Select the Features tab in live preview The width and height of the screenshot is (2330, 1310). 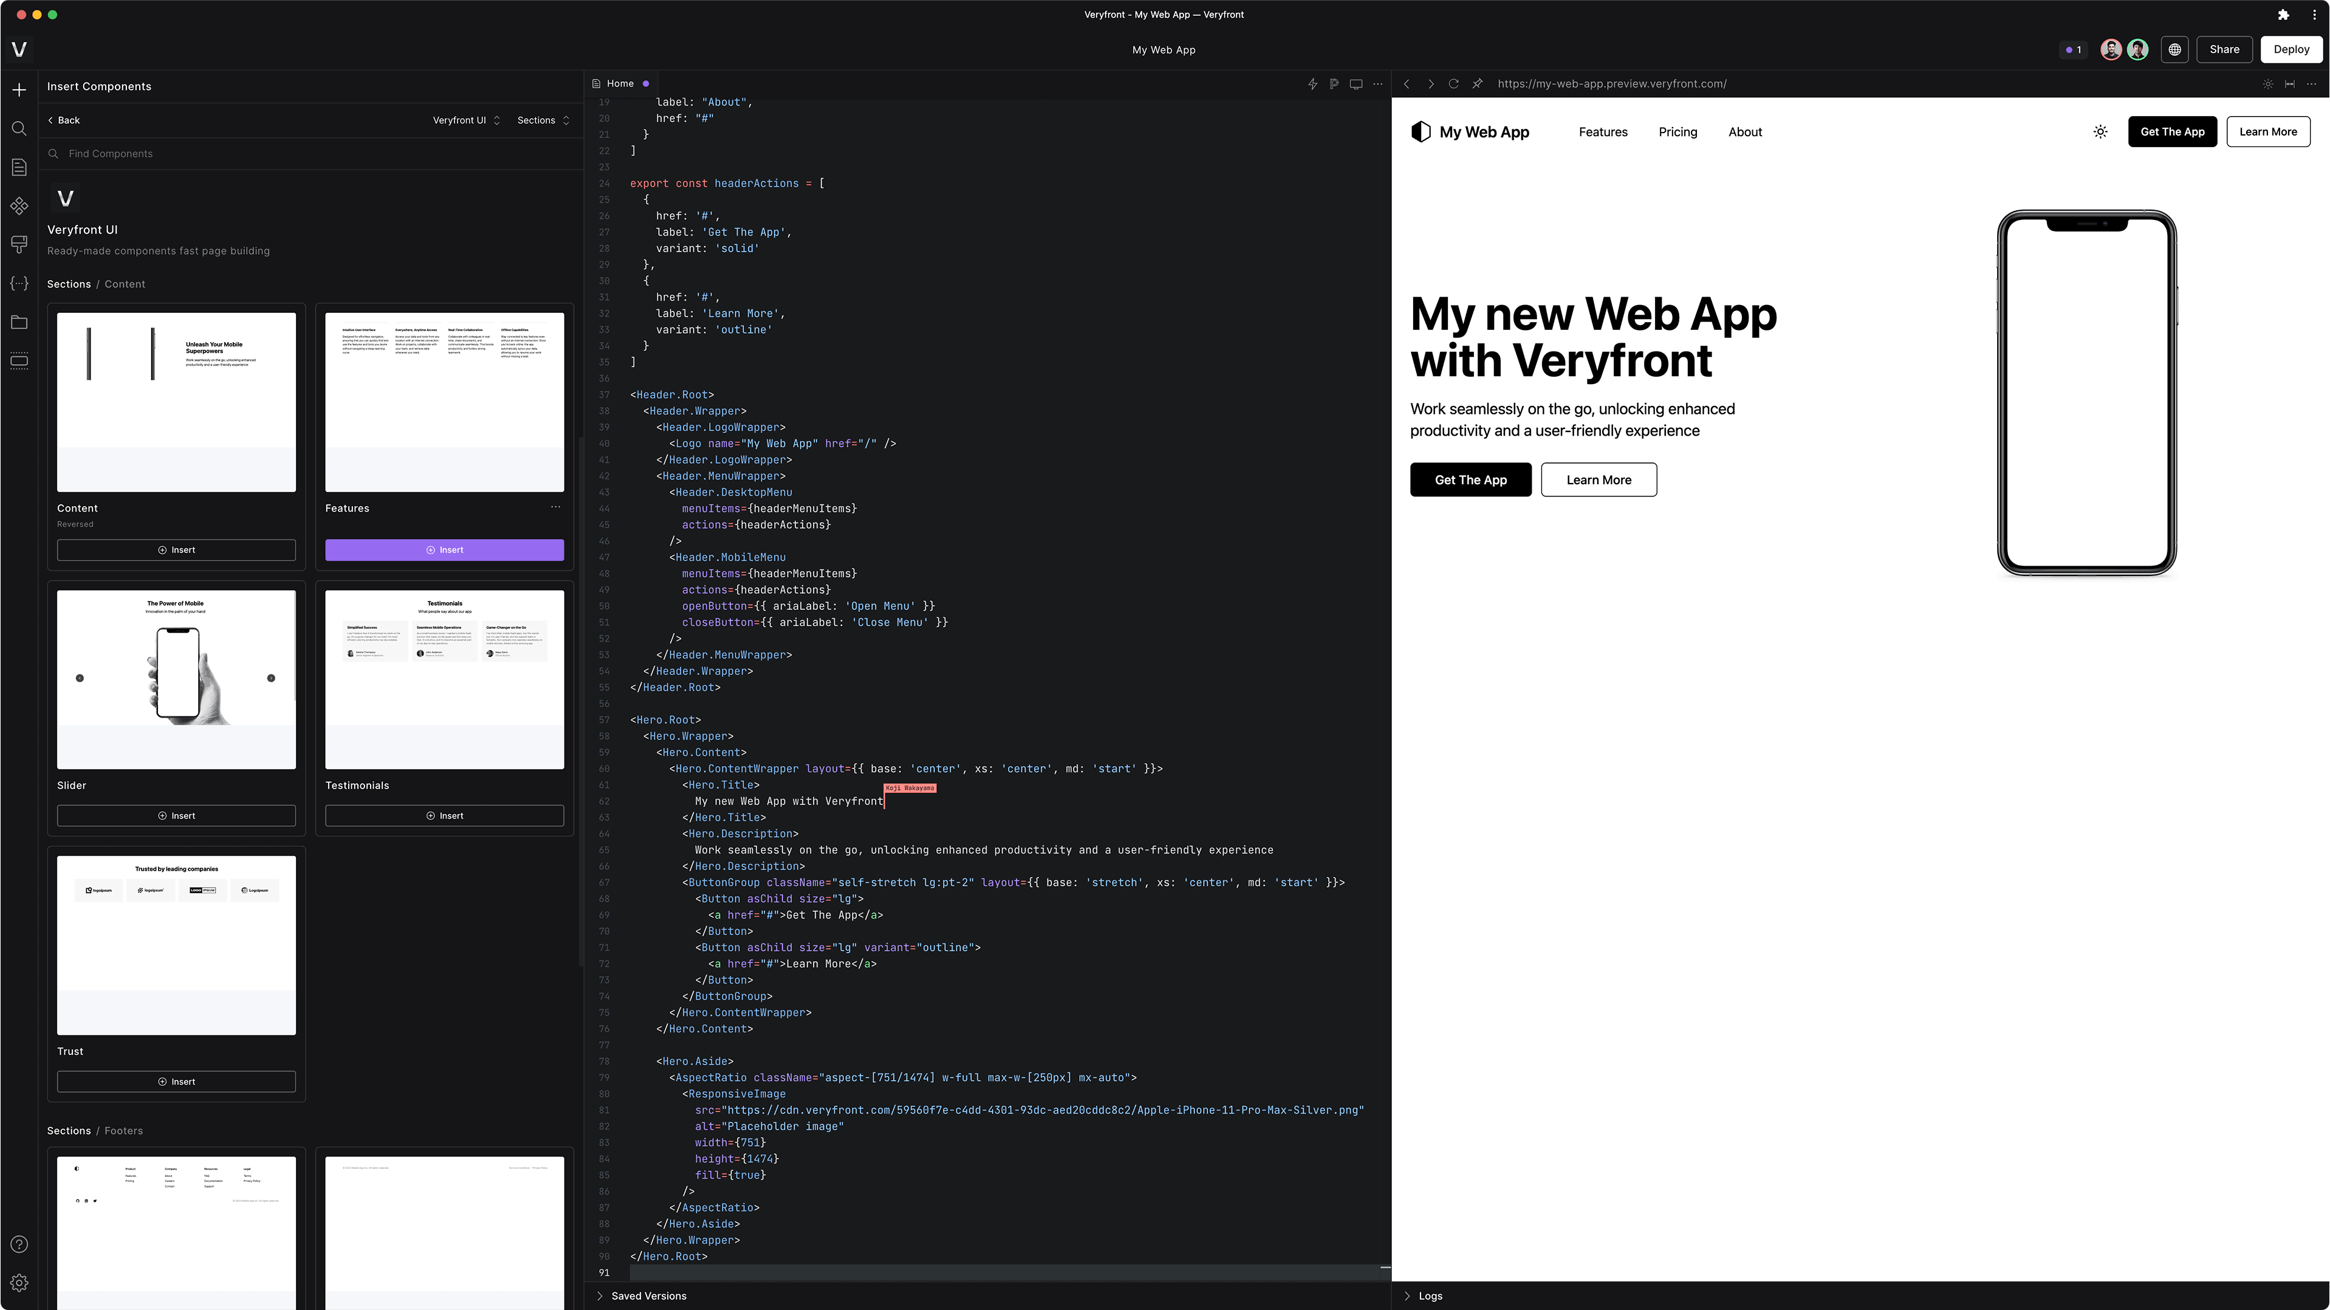pos(1602,131)
